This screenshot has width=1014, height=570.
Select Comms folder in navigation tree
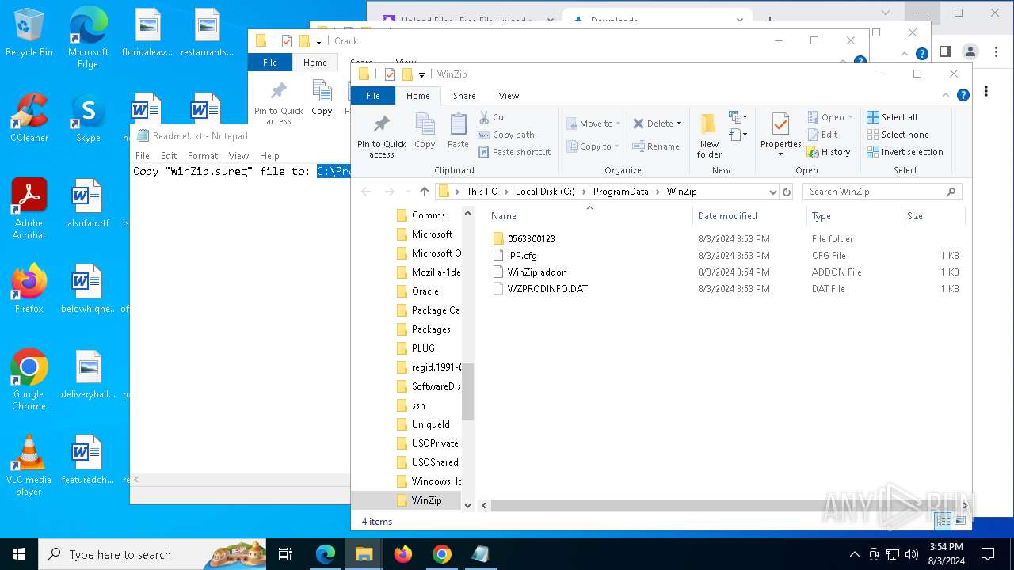tap(429, 215)
